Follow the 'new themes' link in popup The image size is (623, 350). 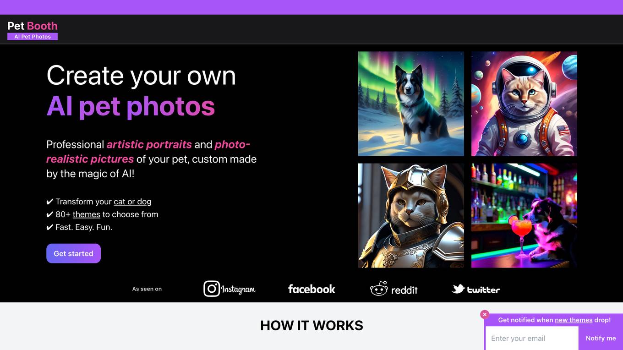(574, 320)
